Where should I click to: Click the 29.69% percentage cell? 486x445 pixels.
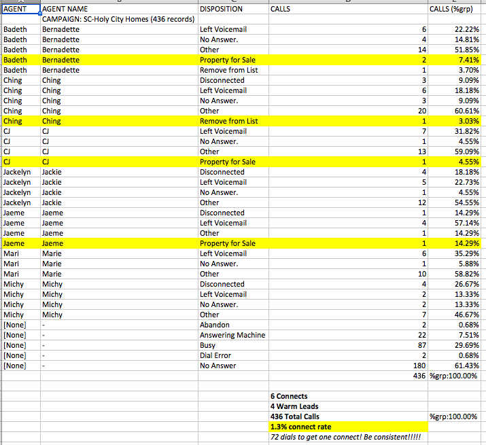coord(454,345)
